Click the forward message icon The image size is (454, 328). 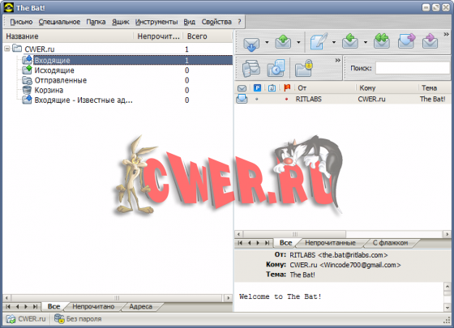[x=406, y=41]
